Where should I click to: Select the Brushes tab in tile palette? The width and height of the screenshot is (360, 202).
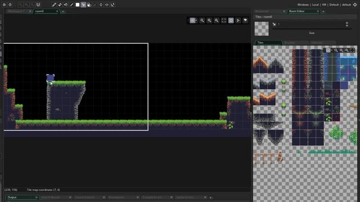(295, 43)
